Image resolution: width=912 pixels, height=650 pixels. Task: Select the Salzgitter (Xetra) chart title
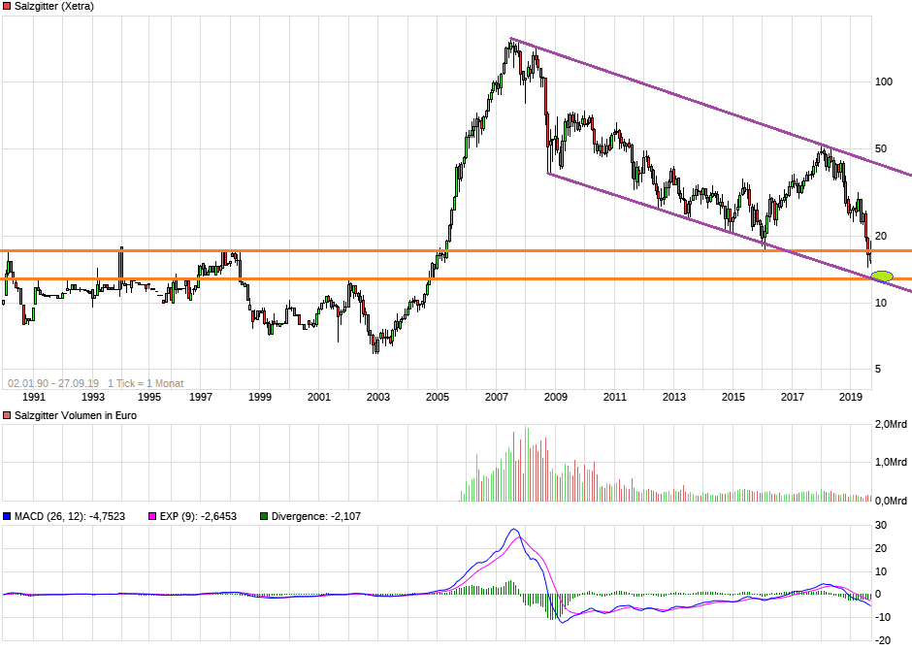coord(54,6)
